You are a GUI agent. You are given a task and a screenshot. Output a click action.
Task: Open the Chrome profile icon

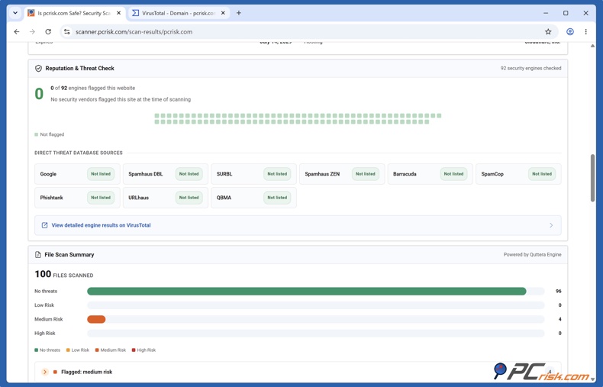click(x=570, y=32)
